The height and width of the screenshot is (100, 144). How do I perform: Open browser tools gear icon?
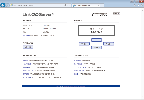(142, 5)
